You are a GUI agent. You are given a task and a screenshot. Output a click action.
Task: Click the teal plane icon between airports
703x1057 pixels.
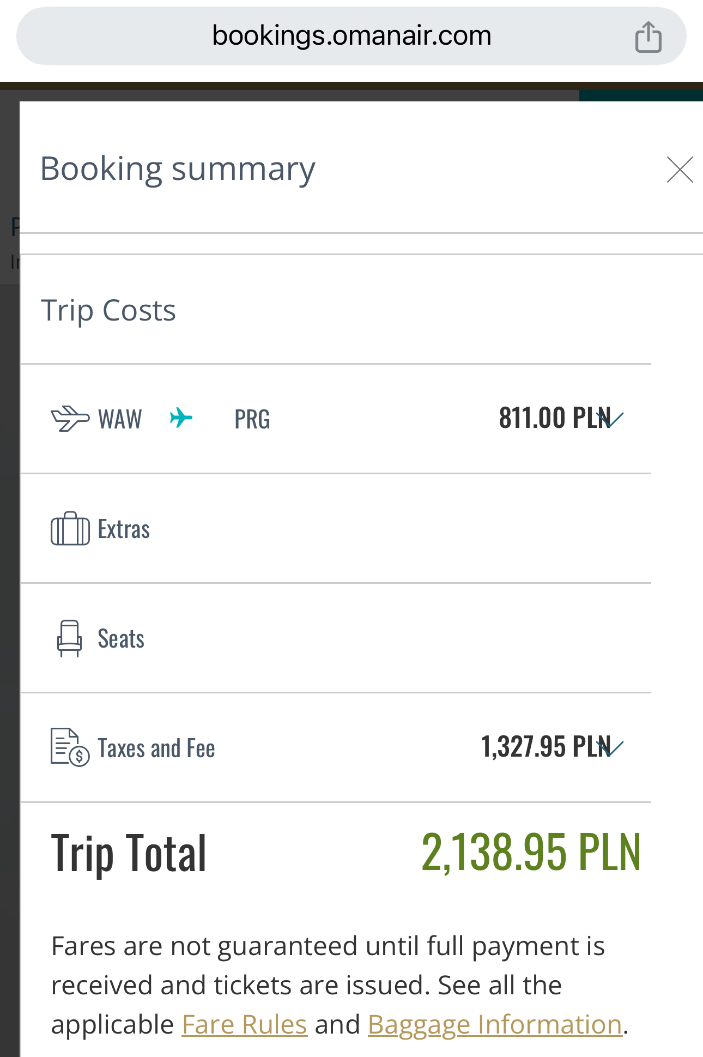click(181, 418)
